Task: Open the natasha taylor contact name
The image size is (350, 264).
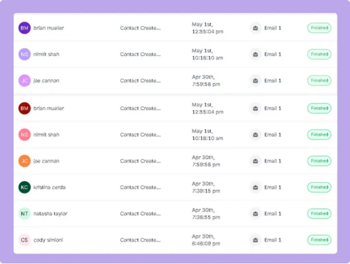Action: (x=50, y=214)
